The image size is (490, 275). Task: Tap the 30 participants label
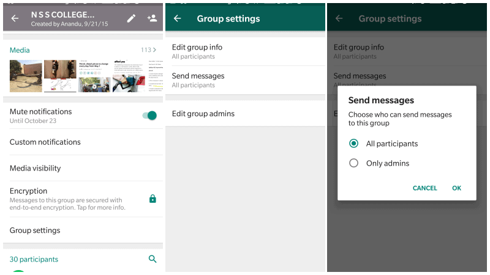point(34,259)
